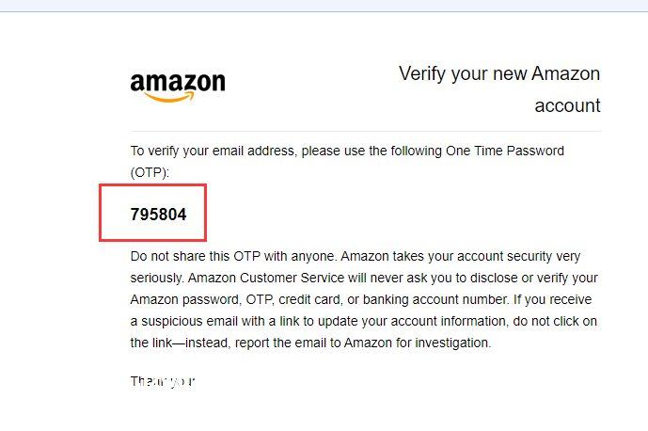Click the OTP code 795804
648x431 pixels.
[158, 215]
